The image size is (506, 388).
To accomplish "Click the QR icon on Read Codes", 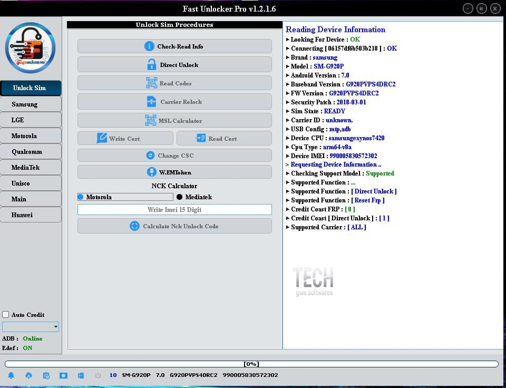I will pyautogui.click(x=151, y=83).
